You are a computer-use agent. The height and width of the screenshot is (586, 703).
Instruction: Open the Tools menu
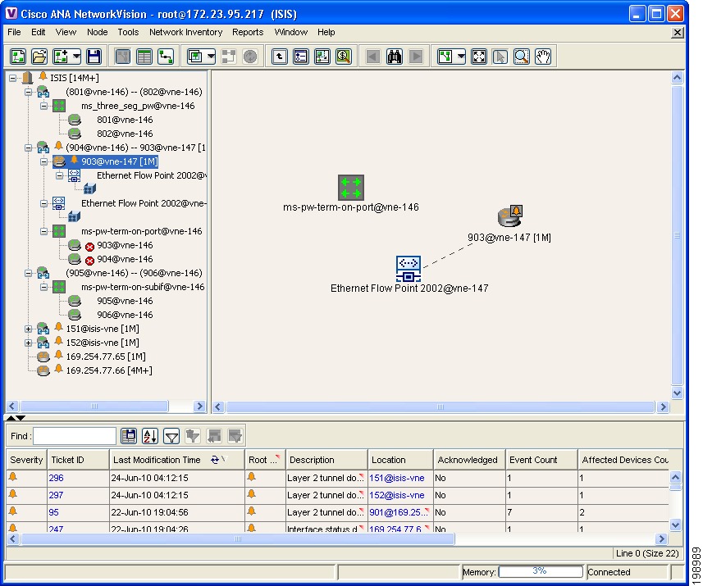tap(128, 32)
